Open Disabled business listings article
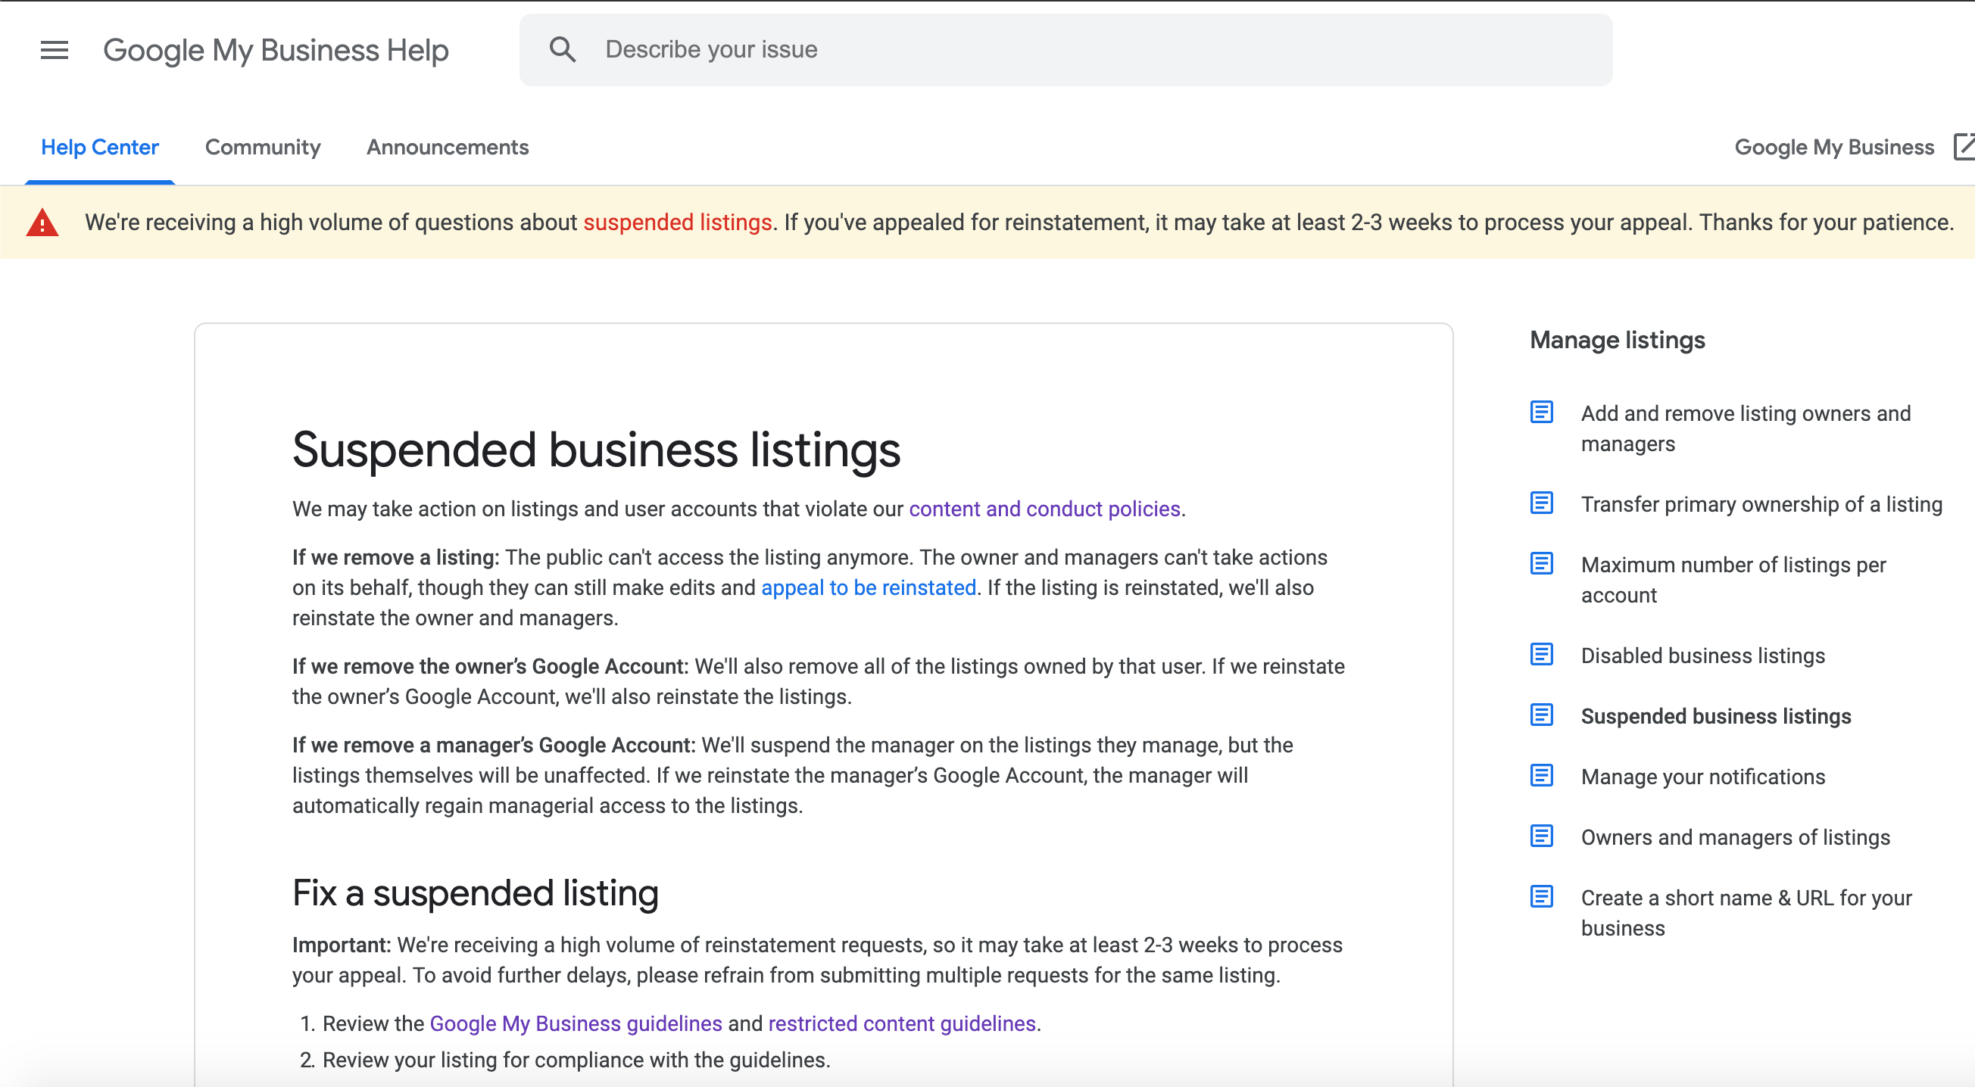 [x=1703, y=656]
